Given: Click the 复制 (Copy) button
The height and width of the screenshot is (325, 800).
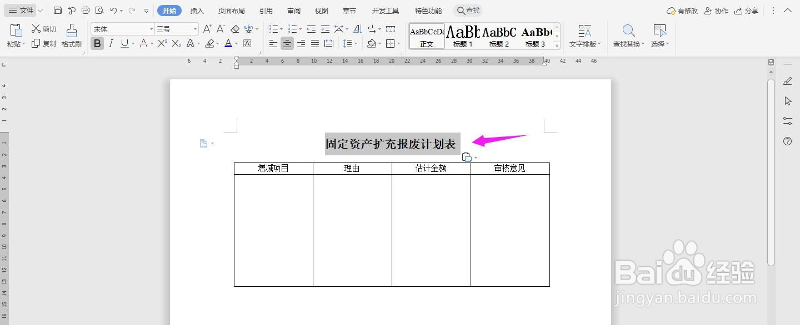Looking at the screenshot, I should click(43, 43).
